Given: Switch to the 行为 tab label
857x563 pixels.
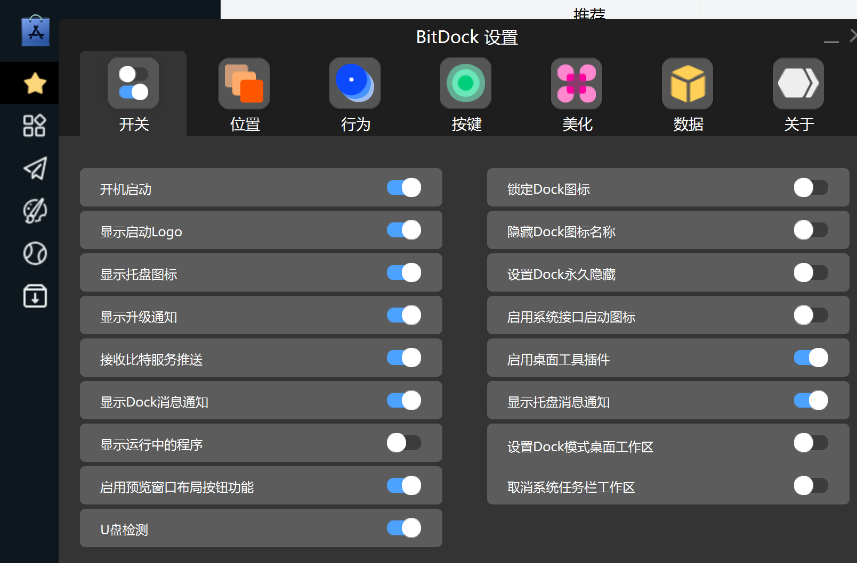Looking at the screenshot, I should click(x=355, y=125).
